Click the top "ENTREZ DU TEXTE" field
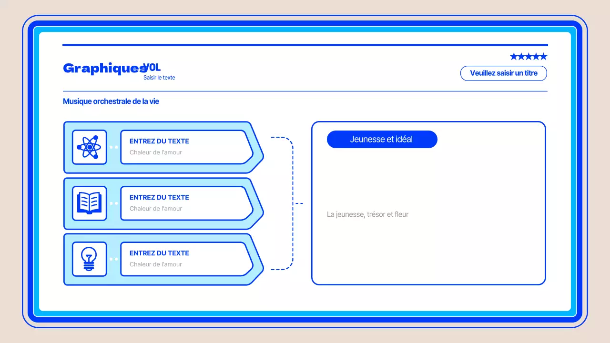 pyautogui.click(x=159, y=141)
